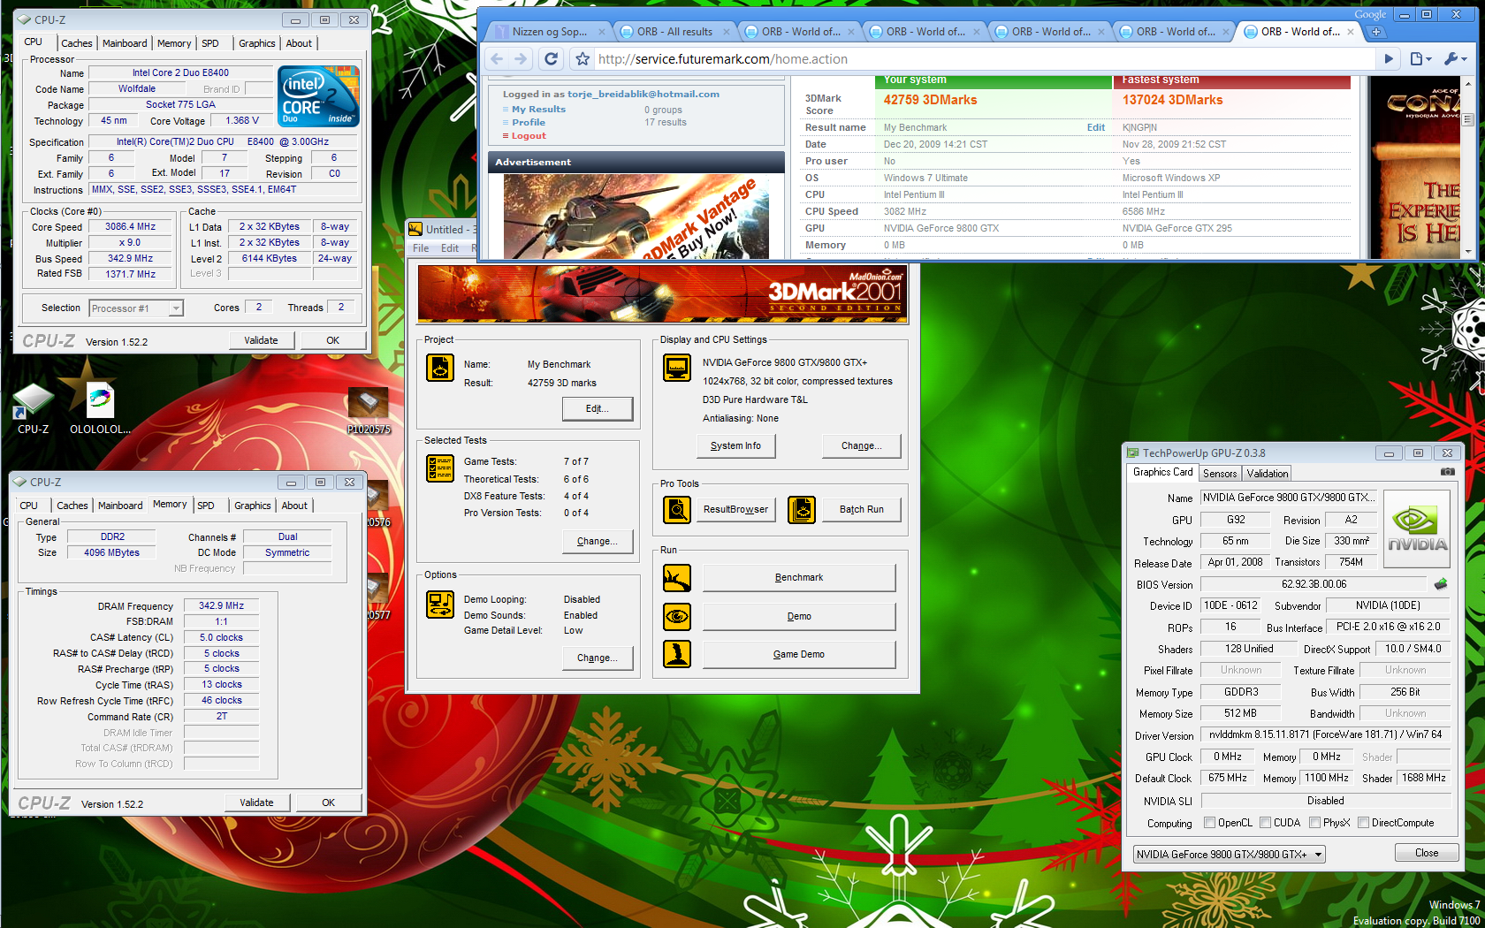Click the wide Demo button in the Run section
The width and height of the screenshot is (1485, 928).
point(799,616)
